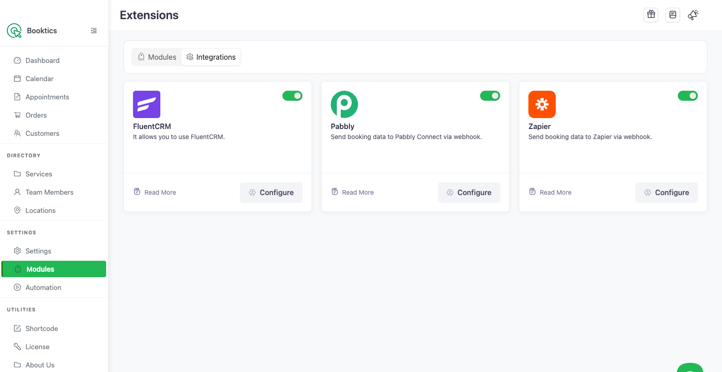Click the Zapier logo
The width and height of the screenshot is (722, 372).
(542, 104)
